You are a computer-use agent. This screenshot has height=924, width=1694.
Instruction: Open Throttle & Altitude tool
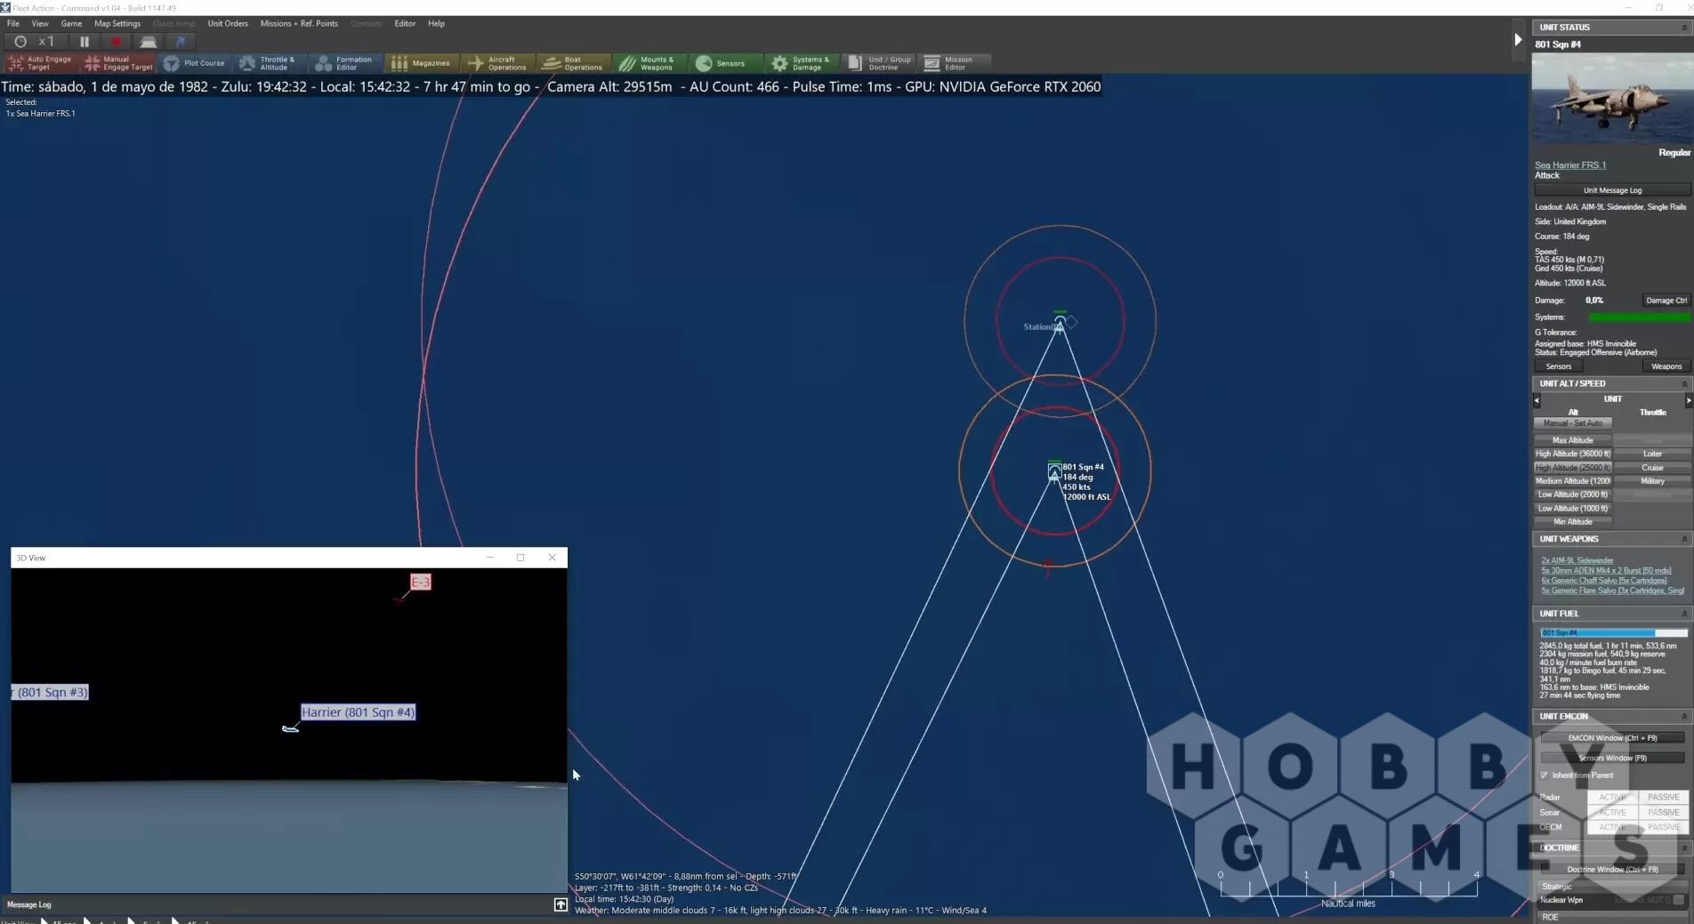[x=269, y=63]
